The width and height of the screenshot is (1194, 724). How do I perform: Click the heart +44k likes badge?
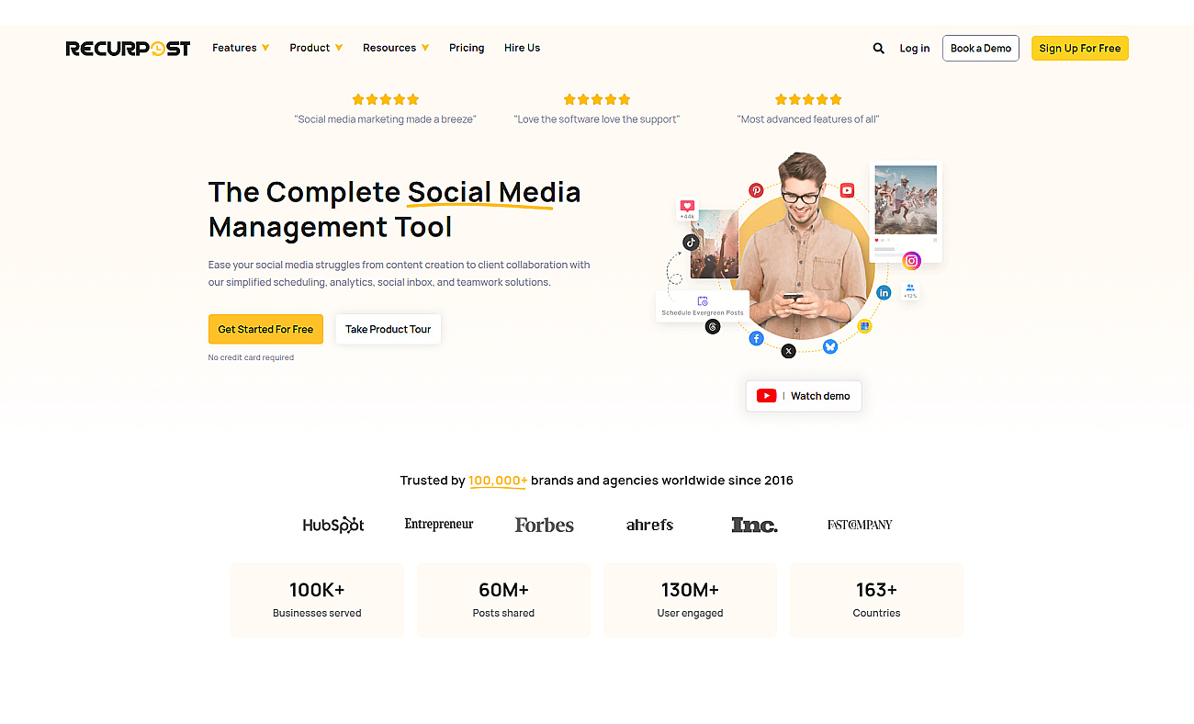click(x=687, y=209)
